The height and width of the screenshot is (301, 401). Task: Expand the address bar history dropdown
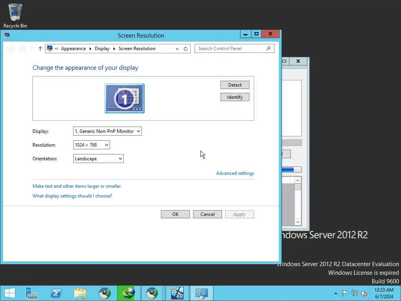[177, 49]
